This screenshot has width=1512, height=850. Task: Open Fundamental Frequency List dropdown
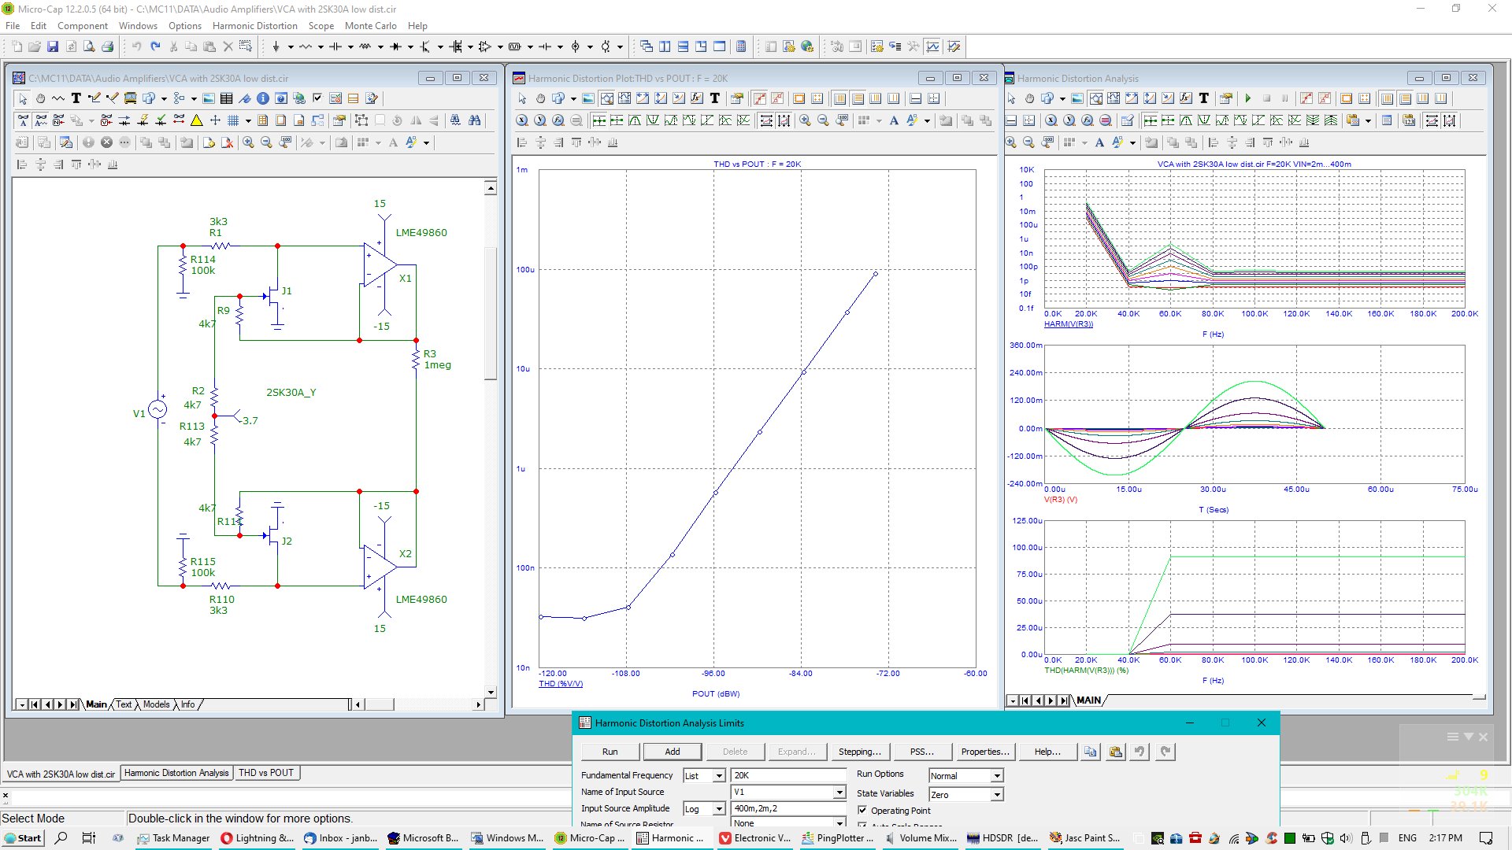718,776
